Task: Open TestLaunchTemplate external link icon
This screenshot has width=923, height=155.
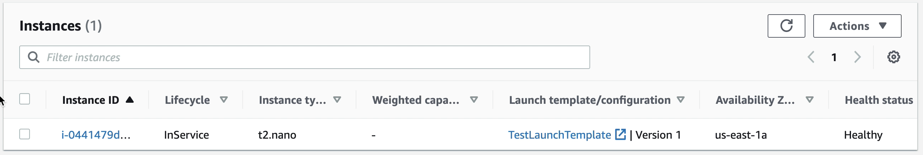Action: point(620,135)
